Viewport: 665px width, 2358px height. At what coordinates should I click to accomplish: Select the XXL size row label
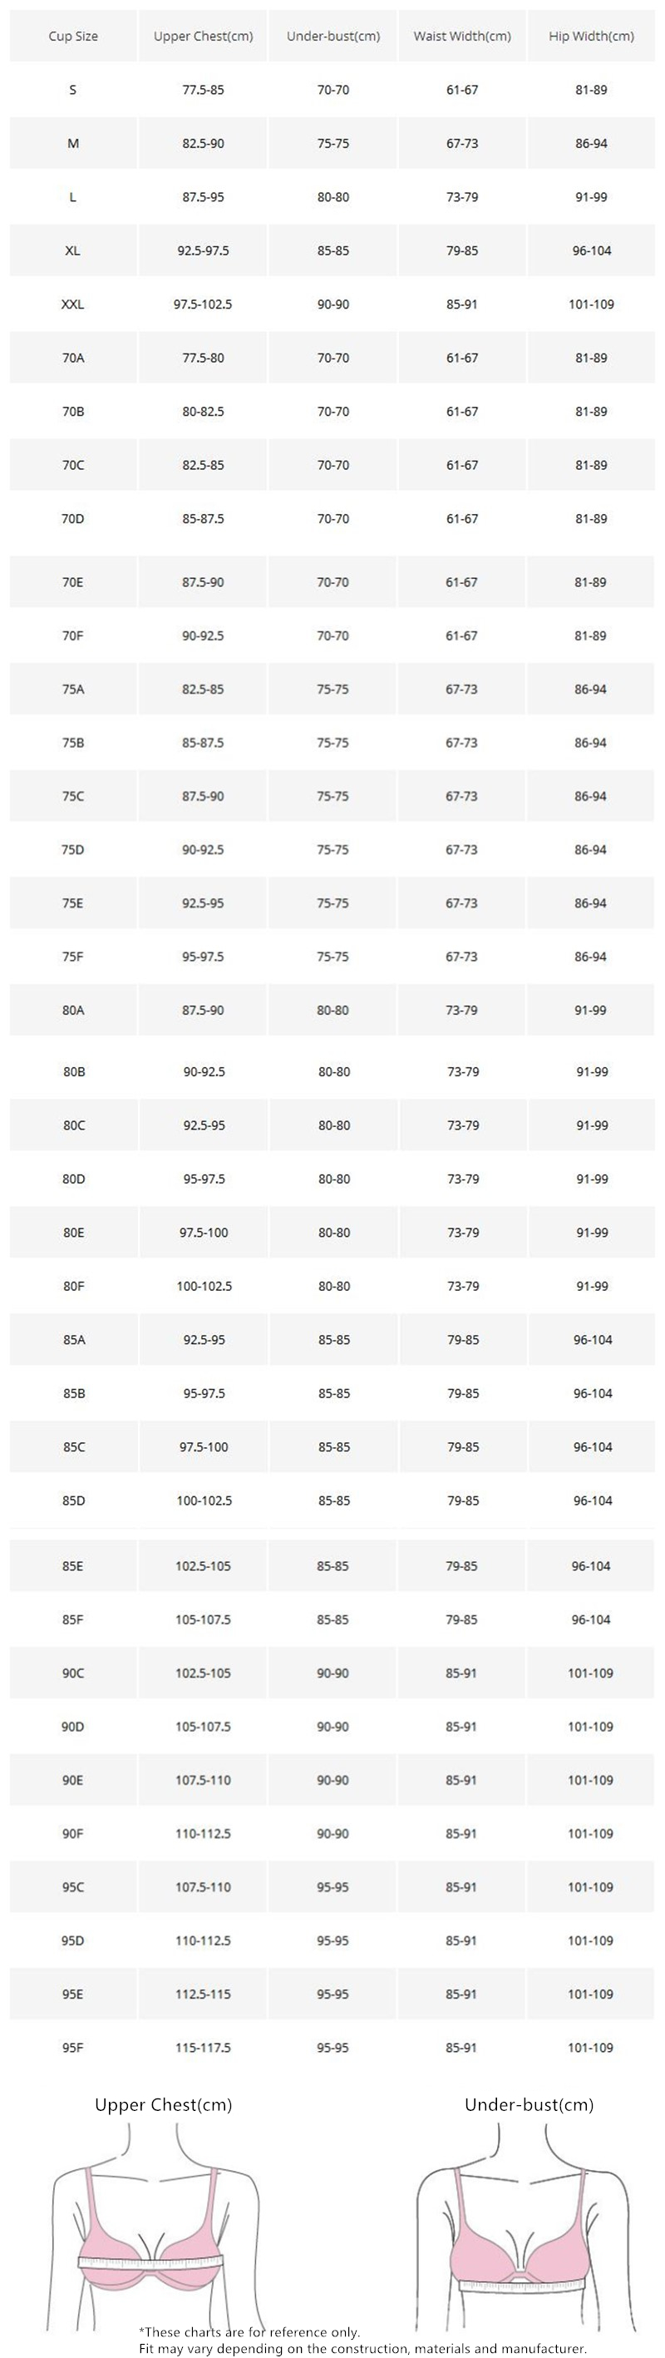pos(73,304)
